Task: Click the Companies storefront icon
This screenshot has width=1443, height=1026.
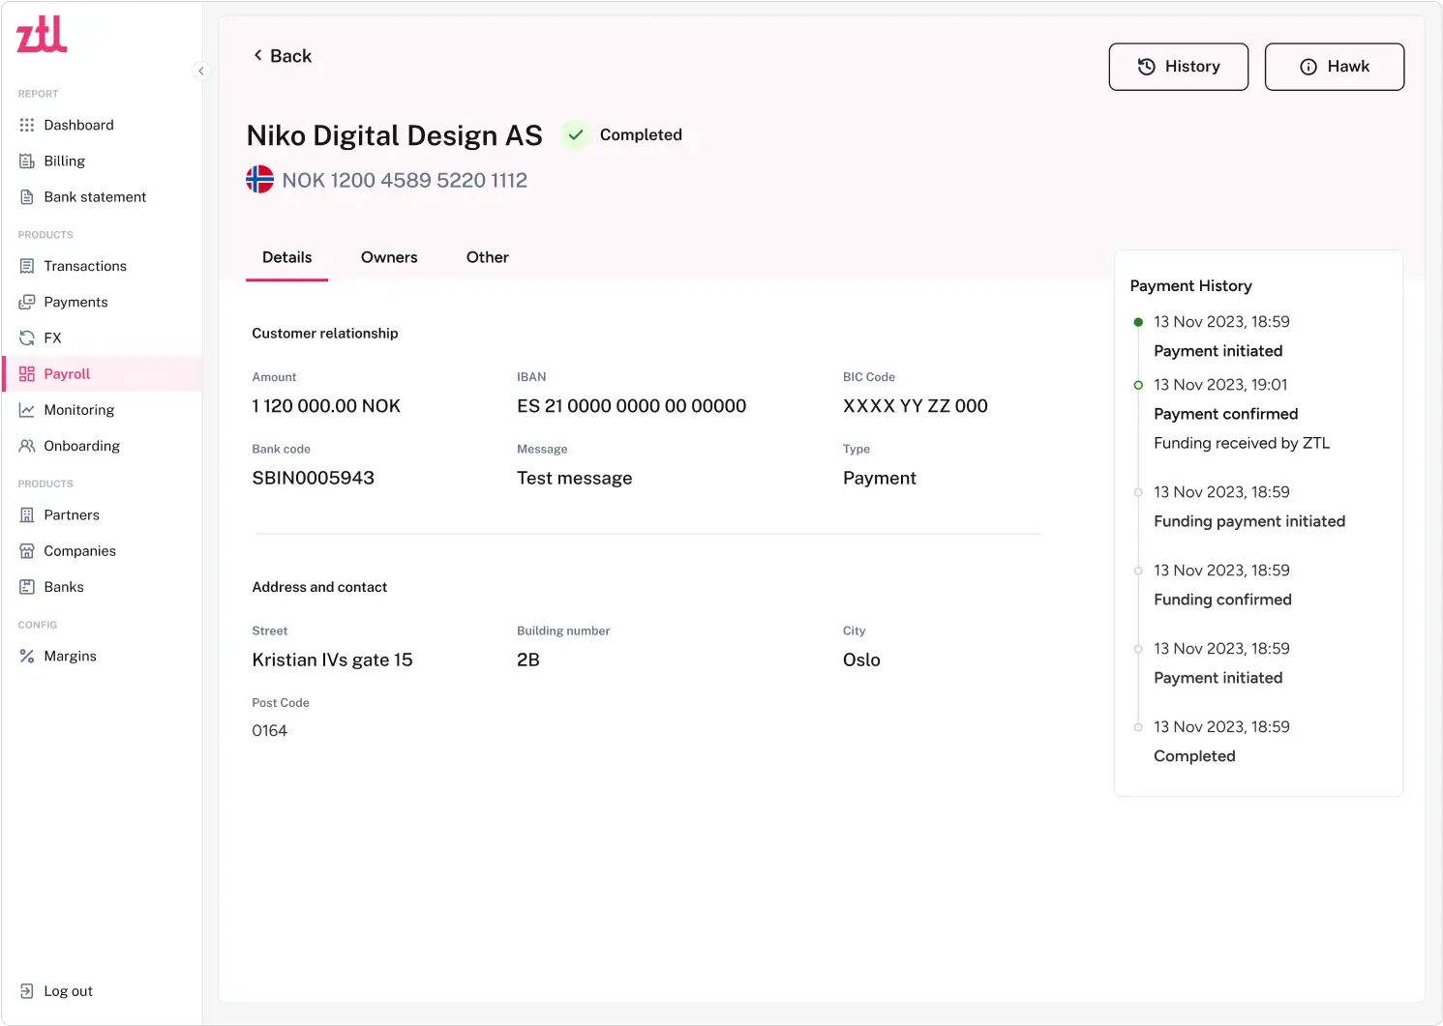Action: pos(27,551)
